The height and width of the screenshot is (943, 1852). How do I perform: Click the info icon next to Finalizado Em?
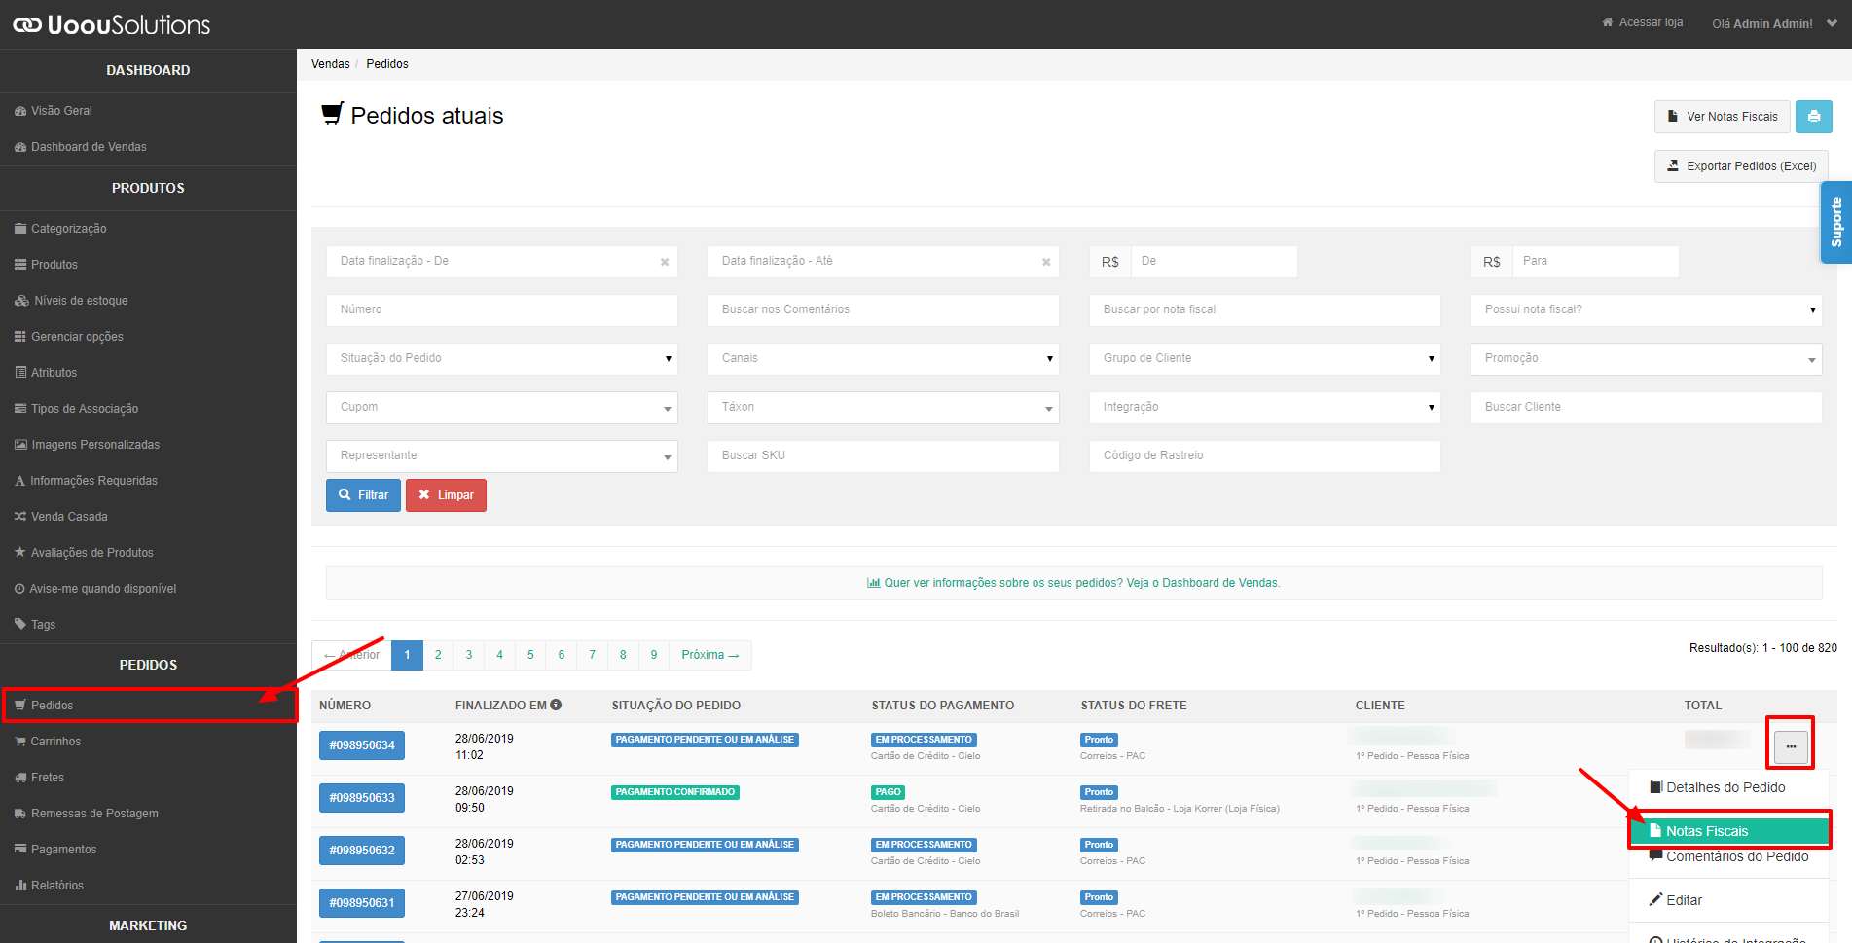[x=556, y=705]
